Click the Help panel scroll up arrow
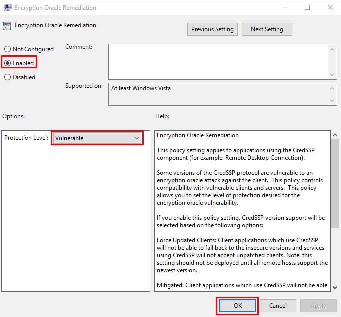The image size is (341, 317). point(335,135)
